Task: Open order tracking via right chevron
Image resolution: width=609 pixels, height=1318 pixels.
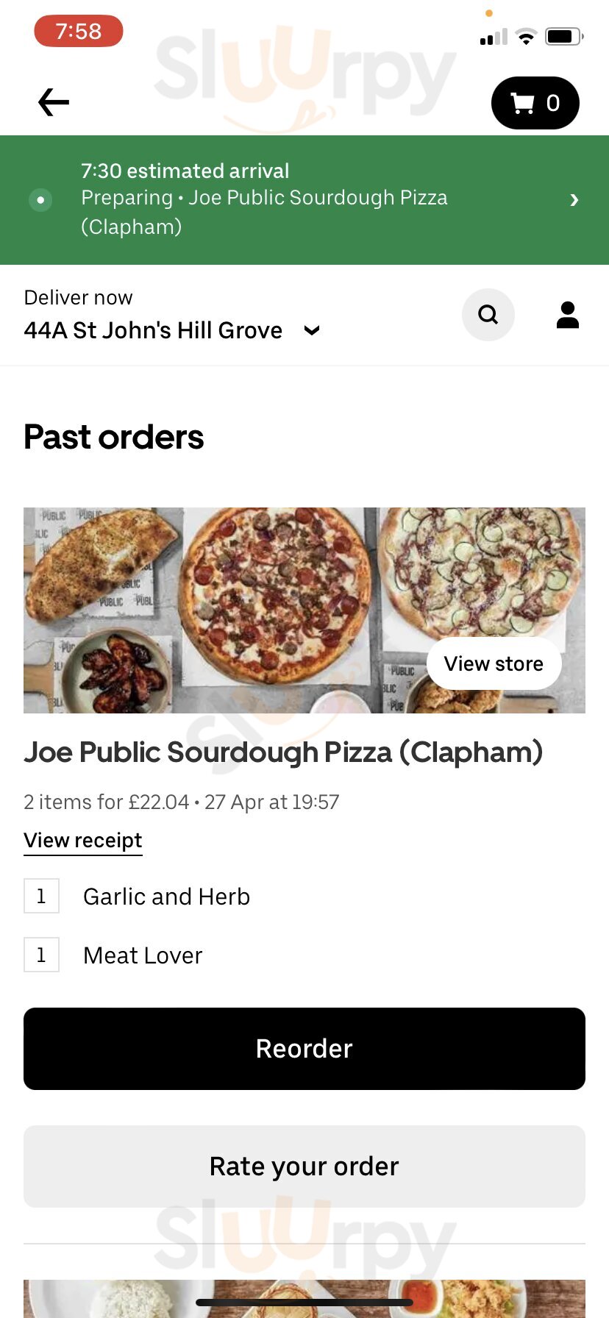Action: coord(574,199)
